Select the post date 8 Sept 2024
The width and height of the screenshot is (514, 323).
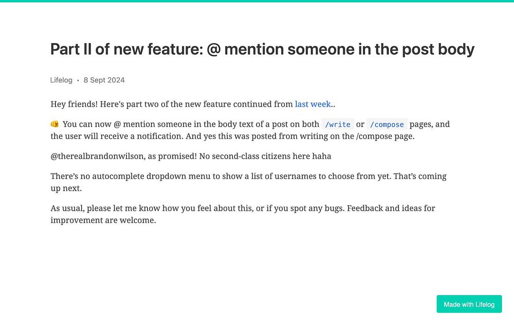click(104, 80)
